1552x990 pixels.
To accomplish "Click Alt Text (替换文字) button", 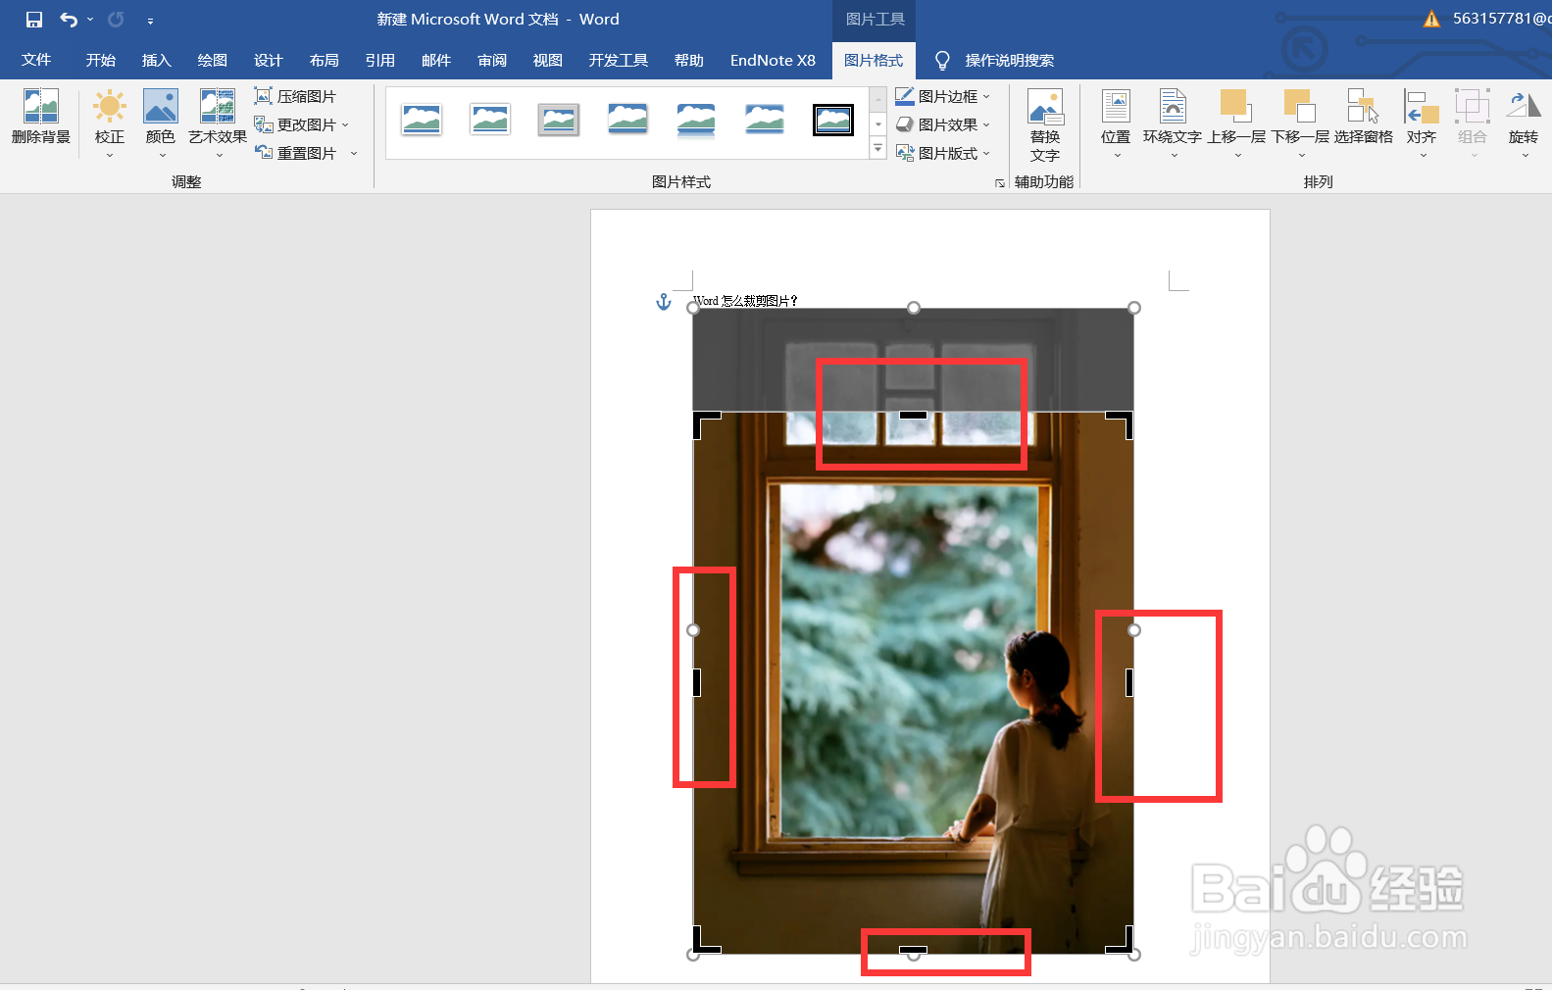I will (1045, 125).
